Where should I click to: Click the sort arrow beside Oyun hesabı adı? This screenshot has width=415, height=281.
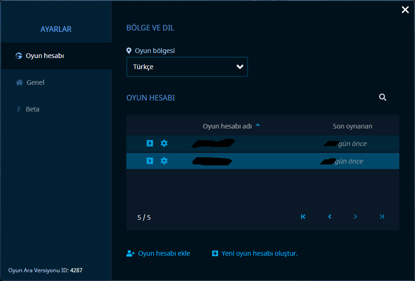click(258, 125)
